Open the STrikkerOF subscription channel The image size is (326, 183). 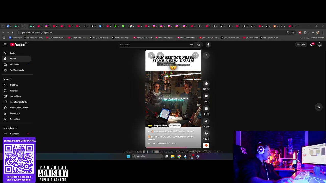coord(16,134)
